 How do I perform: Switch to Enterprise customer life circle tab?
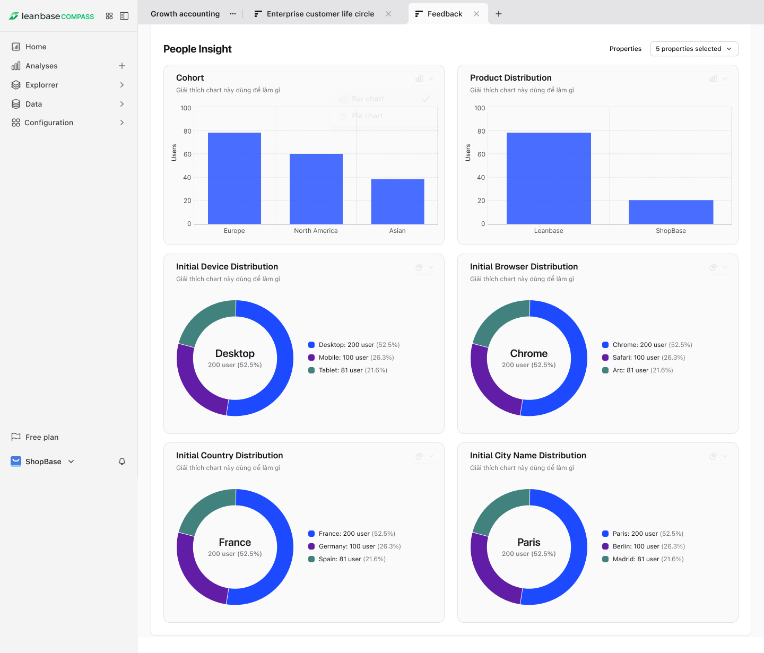click(x=320, y=14)
